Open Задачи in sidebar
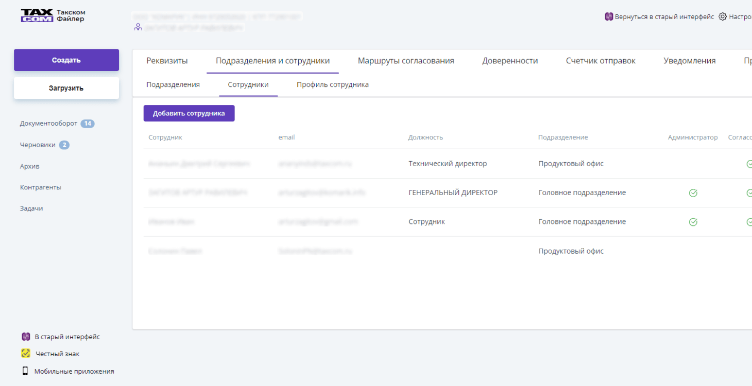The height and width of the screenshot is (386, 752). (x=31, y=208)
